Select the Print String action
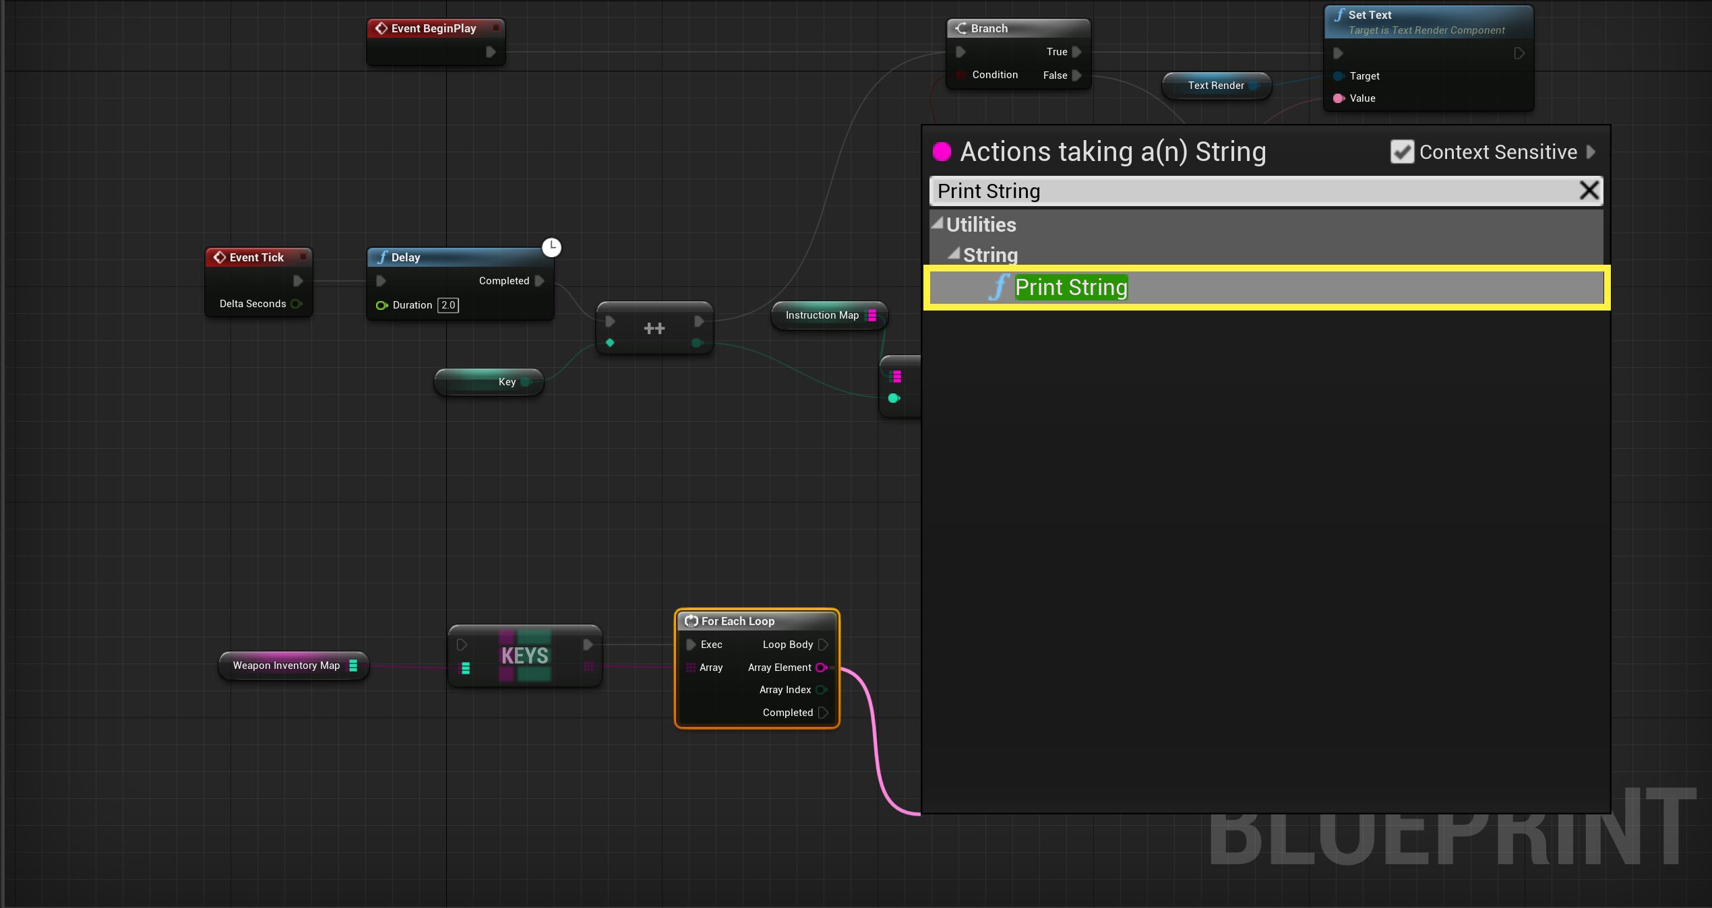The image size is (1712, 908). click(1070, 288)
